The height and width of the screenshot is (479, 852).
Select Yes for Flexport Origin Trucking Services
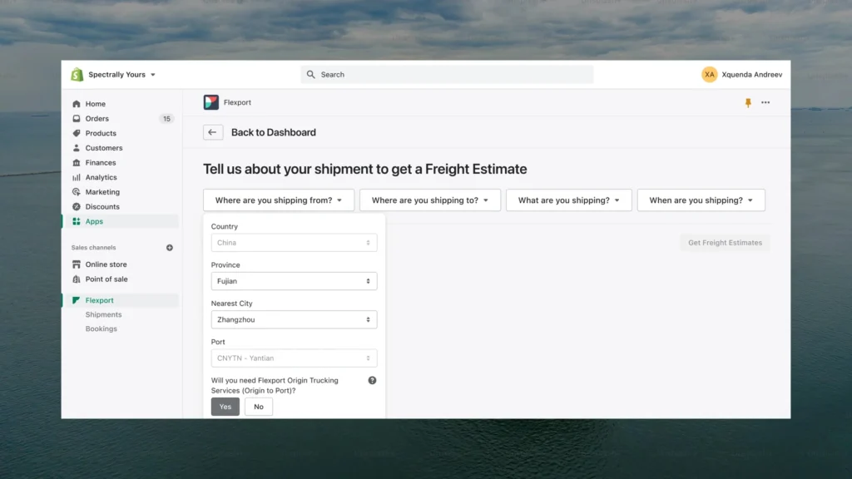225,406
